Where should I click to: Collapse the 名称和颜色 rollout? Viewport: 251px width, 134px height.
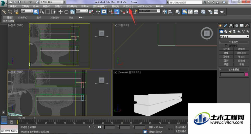click(234, 70)
